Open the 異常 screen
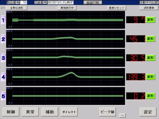 [30, 112]
